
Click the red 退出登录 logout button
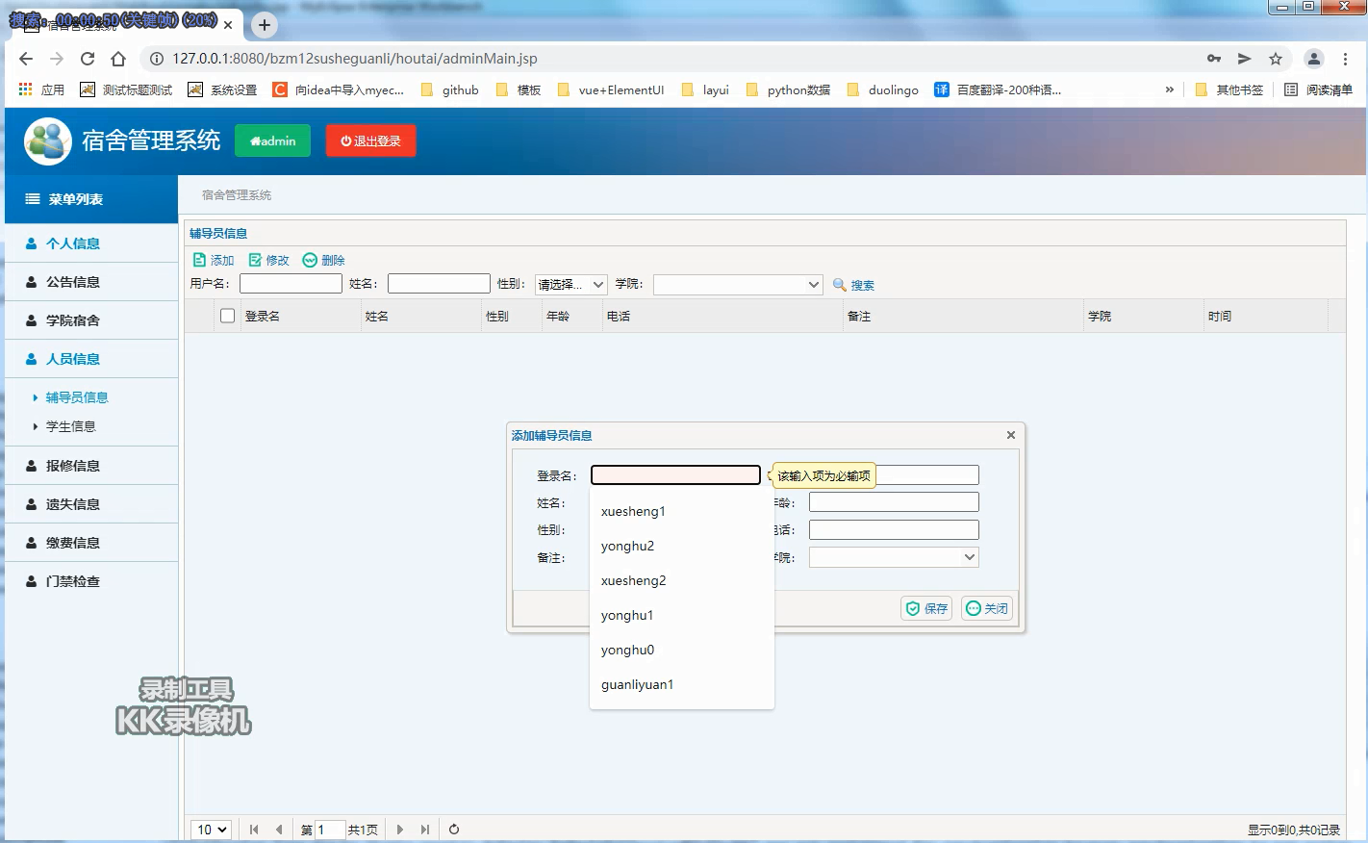[370, 140]
